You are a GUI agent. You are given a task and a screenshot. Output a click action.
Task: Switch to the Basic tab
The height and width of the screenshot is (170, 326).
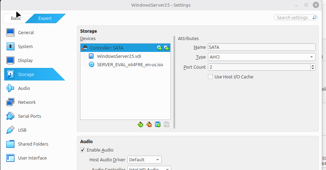coord(16,18)
